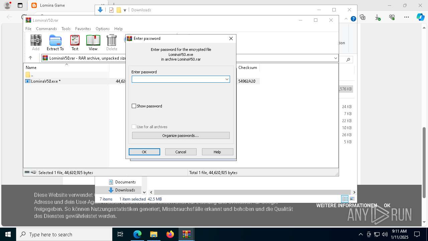Click the Organize passwords button

point(181,136)
